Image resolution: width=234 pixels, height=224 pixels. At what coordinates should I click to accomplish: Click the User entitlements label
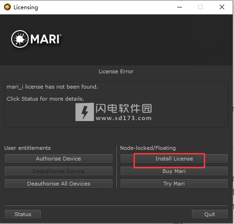[x=27, y=148]
